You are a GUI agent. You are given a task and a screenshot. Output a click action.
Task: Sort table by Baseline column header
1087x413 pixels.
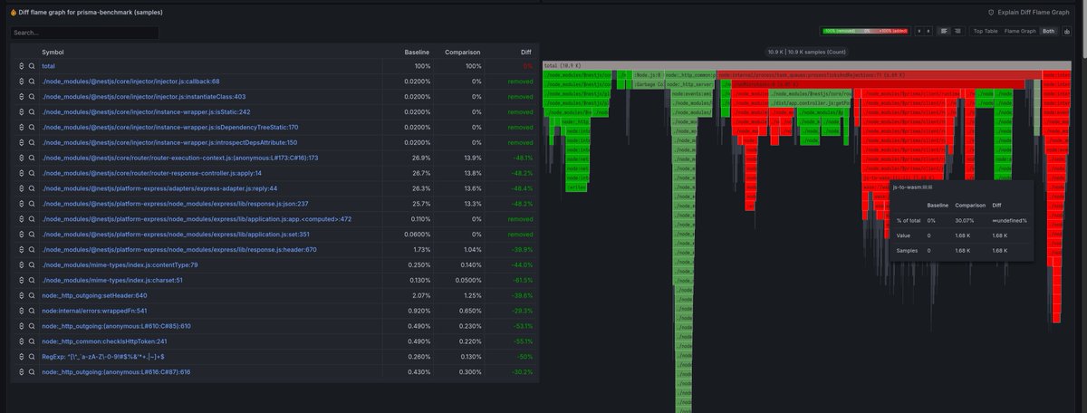click(417, 52)
